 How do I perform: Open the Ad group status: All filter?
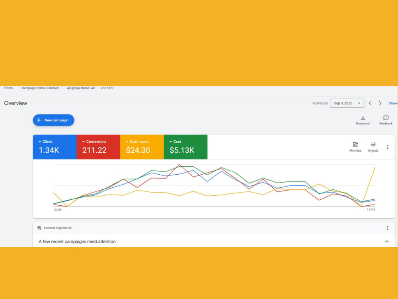(x=80, y=88)
